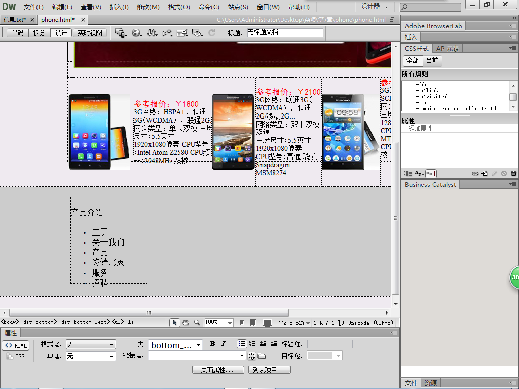This screenshot has height=389, width=519.
Task: Click the New CSS Rule icon
Action: coord(485,173)
